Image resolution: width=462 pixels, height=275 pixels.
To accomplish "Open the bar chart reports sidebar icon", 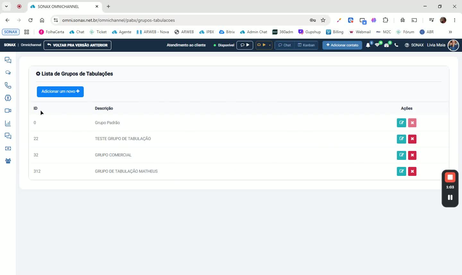I will tap(8, 123).
